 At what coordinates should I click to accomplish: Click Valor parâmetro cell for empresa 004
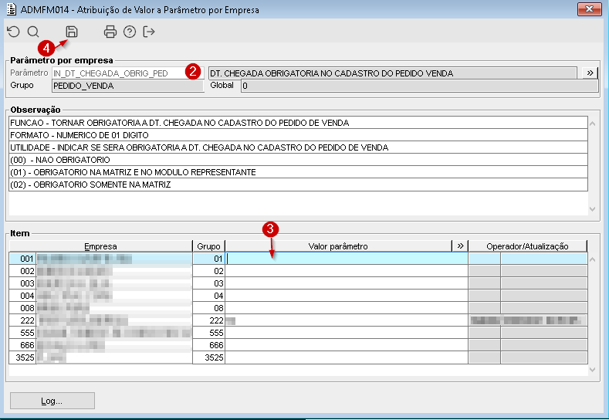[x=347, y=296]
